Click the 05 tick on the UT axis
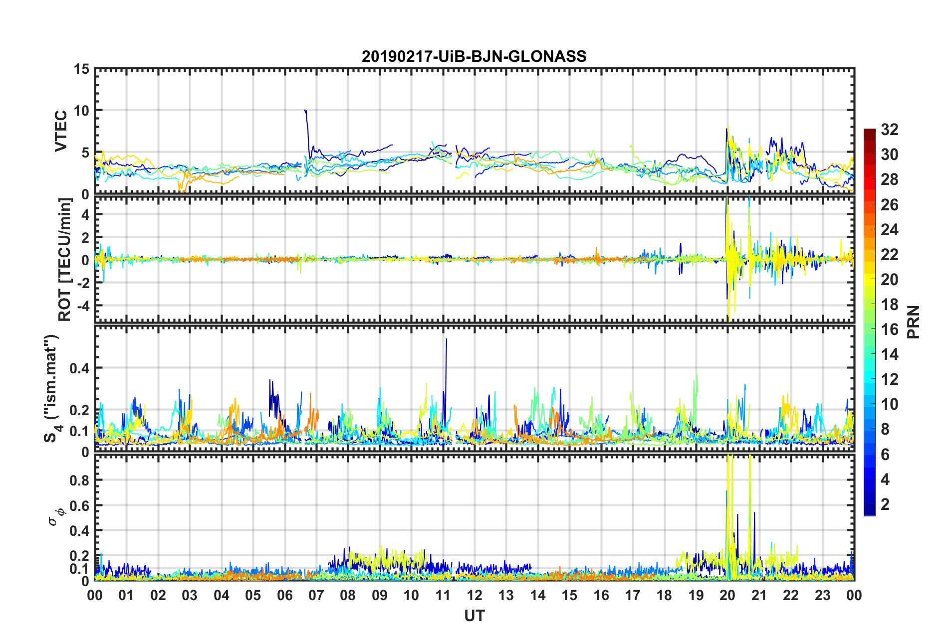 [253, 595]
